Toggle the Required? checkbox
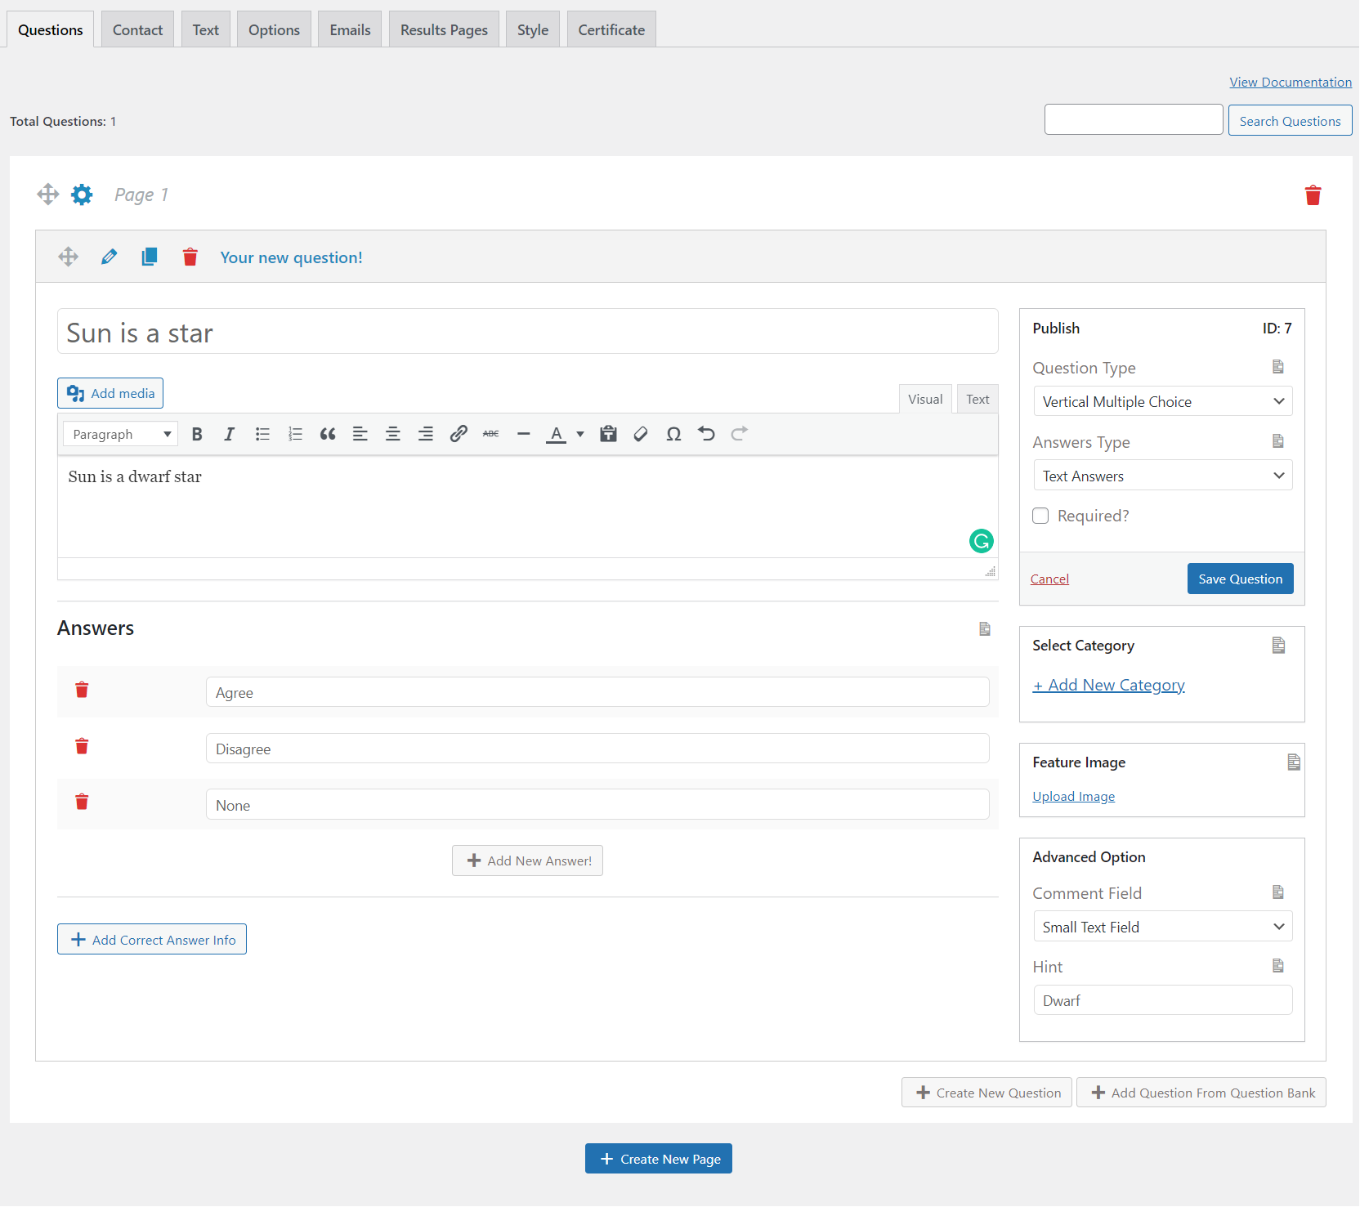Viewport: 1360px width, 1207px height. pyautogui.click(x=1040, y=516)
